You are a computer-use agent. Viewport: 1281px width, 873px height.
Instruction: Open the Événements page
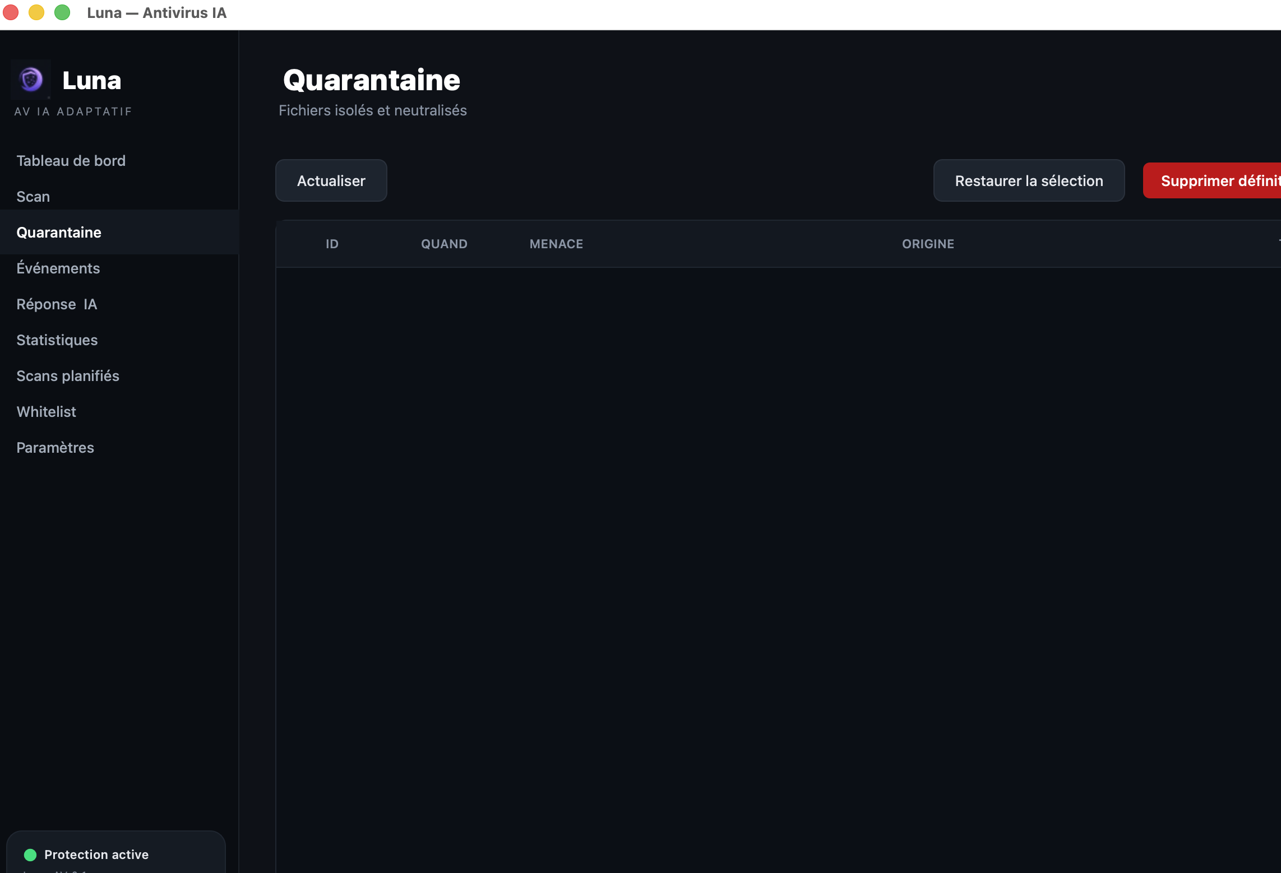[x=58, y=268]
